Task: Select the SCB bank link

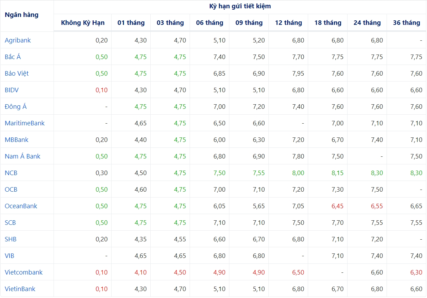Action: click(10, 223)
